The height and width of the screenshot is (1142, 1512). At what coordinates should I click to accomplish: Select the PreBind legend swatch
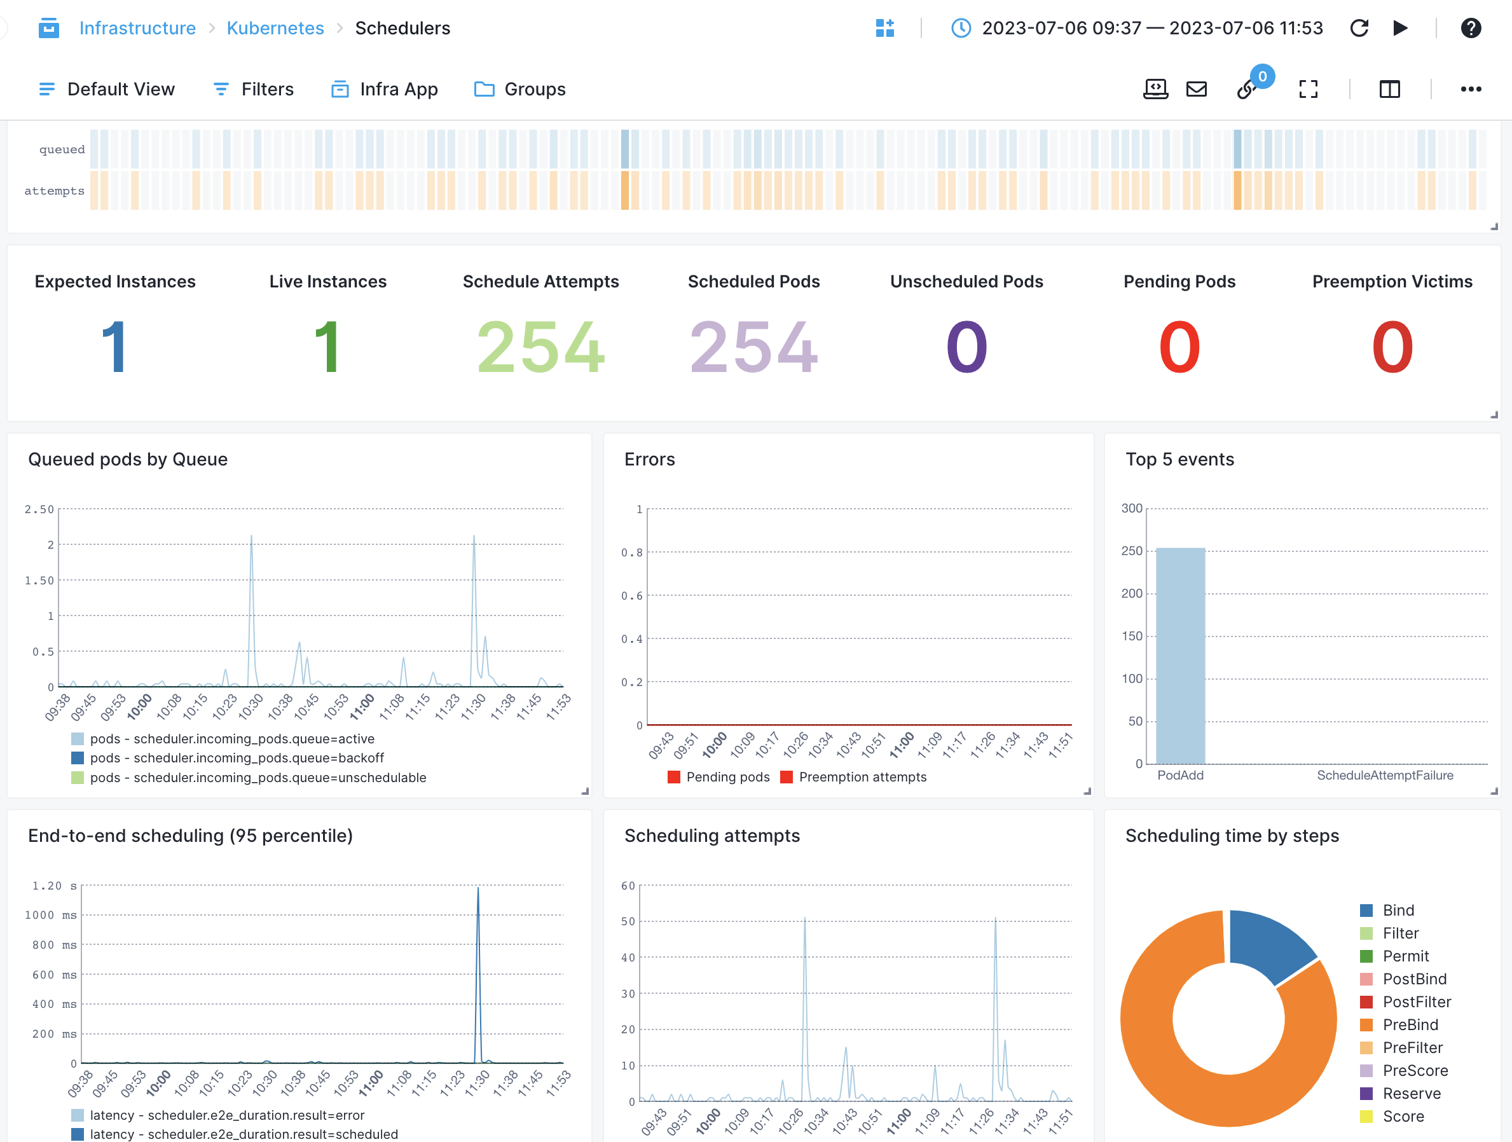[x=1366, y=1025]
